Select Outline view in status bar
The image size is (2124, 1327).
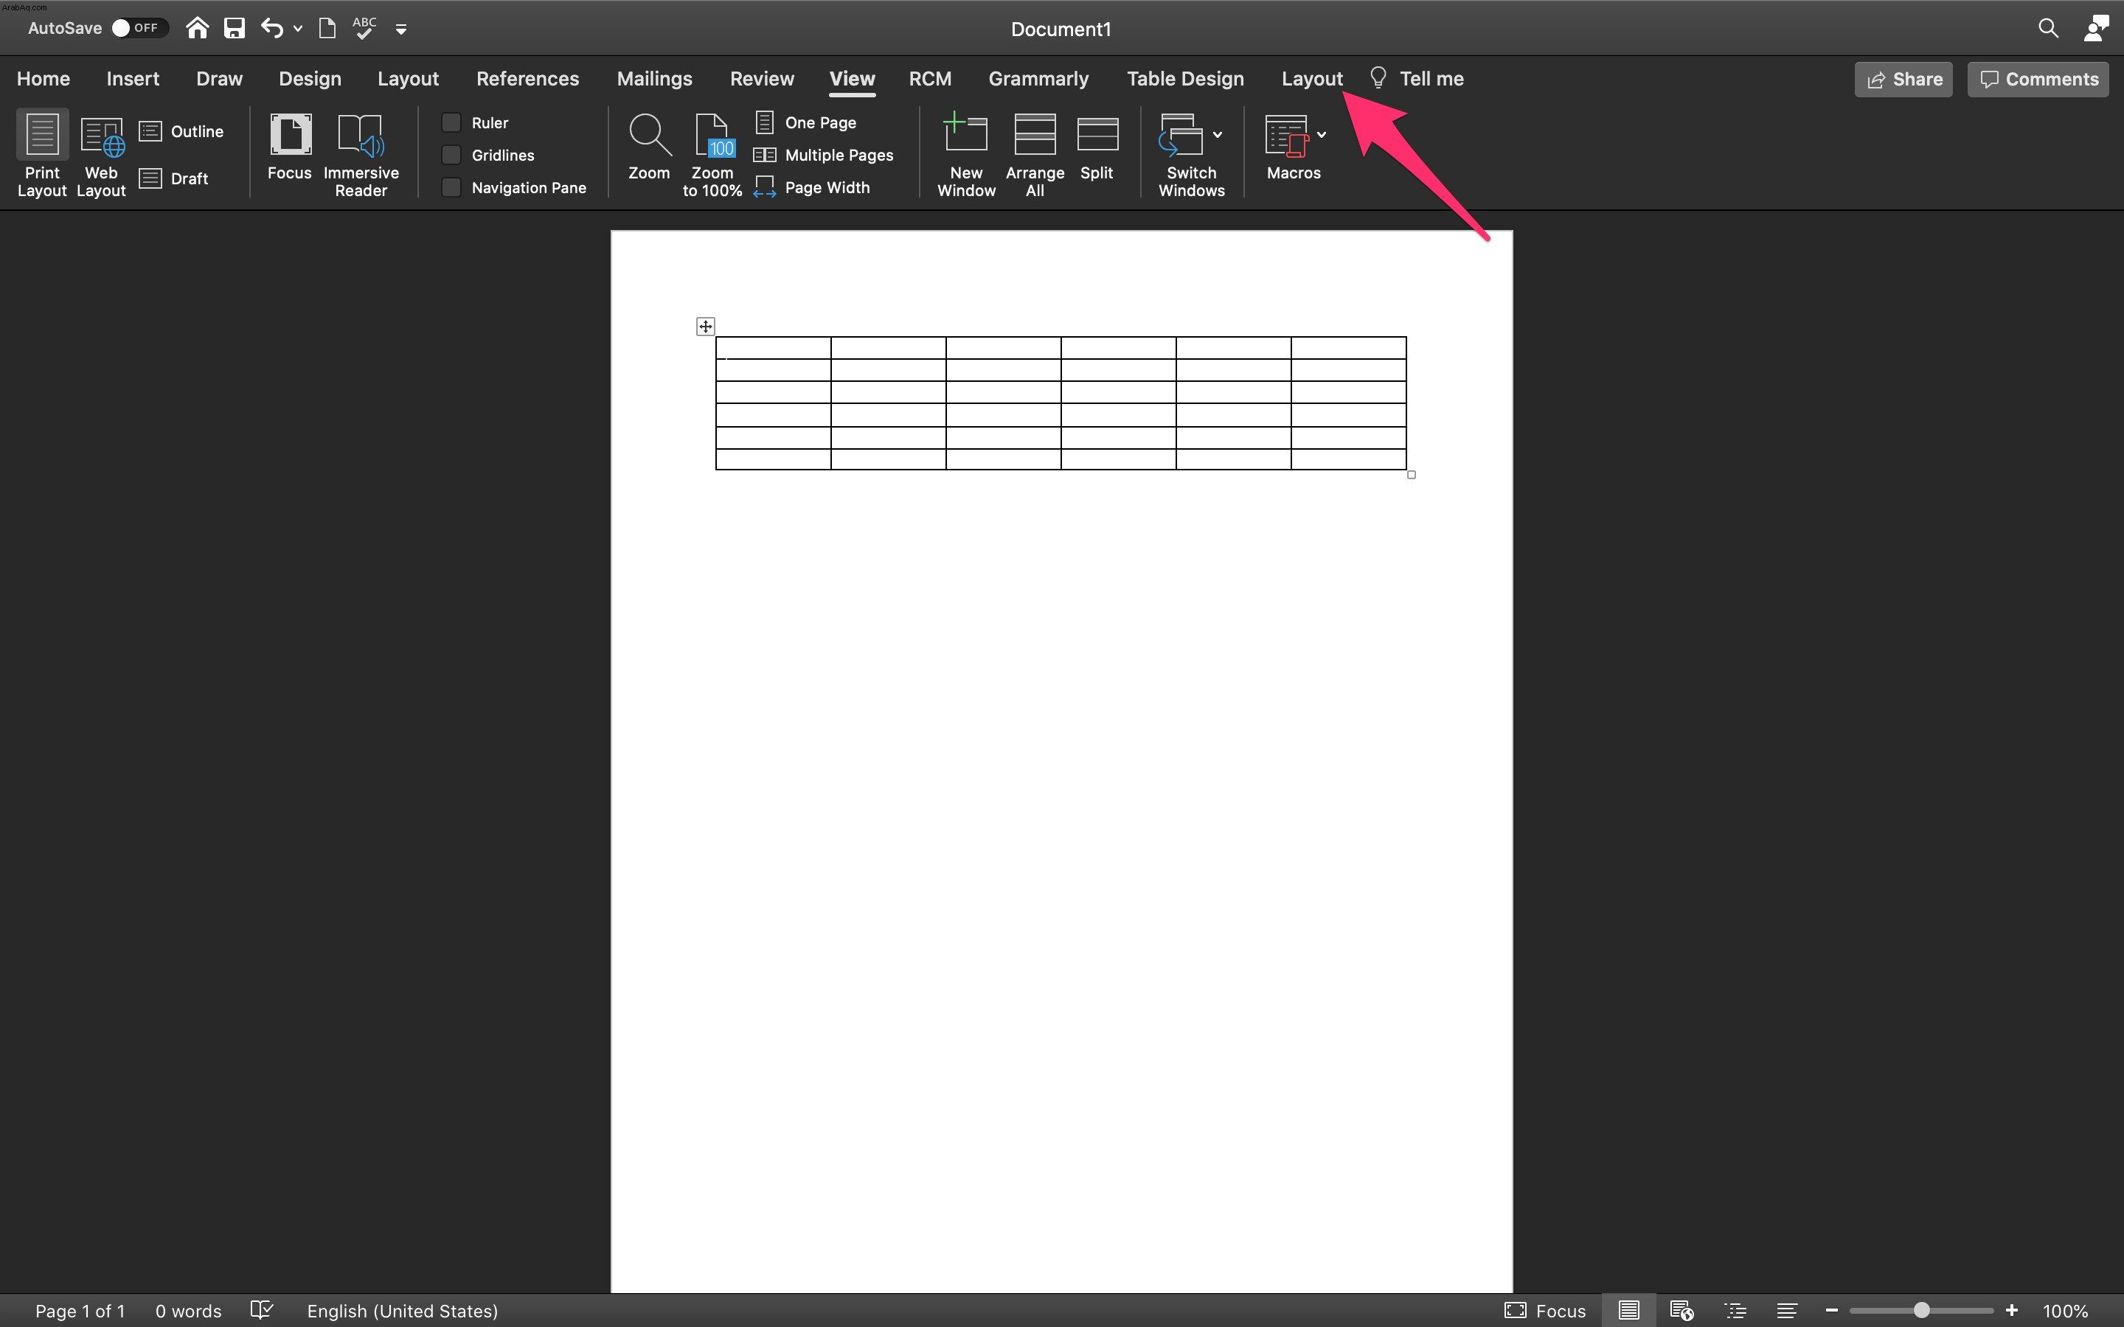click(1735, 1310)
